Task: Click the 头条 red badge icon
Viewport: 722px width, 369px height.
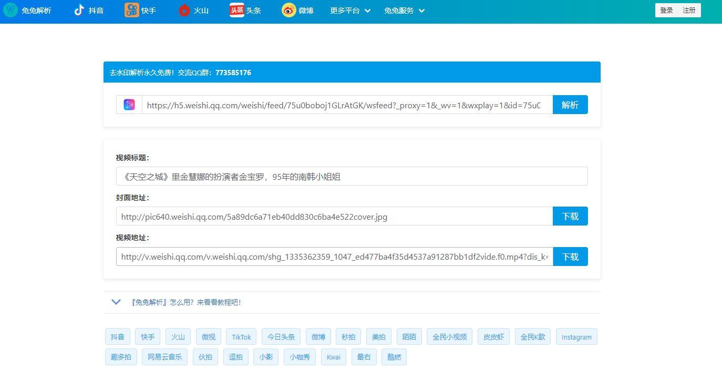Action: tap(237, 10)
